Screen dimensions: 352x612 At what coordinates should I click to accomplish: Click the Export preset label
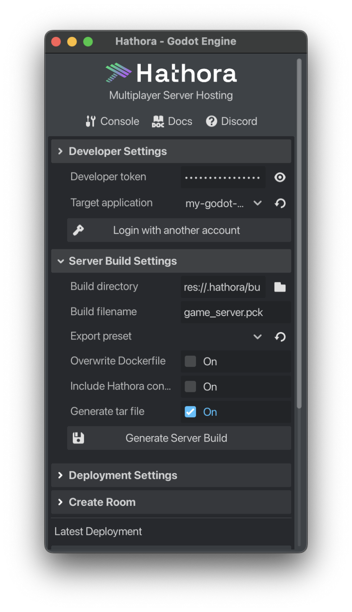click(x=101, y=336)
